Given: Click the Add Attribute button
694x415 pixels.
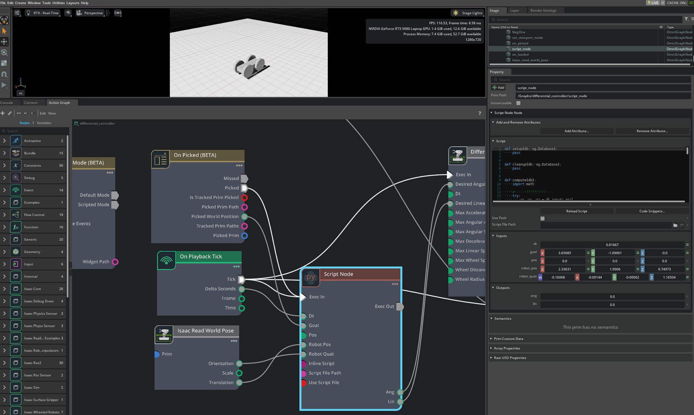Looking at the screenshot, I should pos(577,131).
